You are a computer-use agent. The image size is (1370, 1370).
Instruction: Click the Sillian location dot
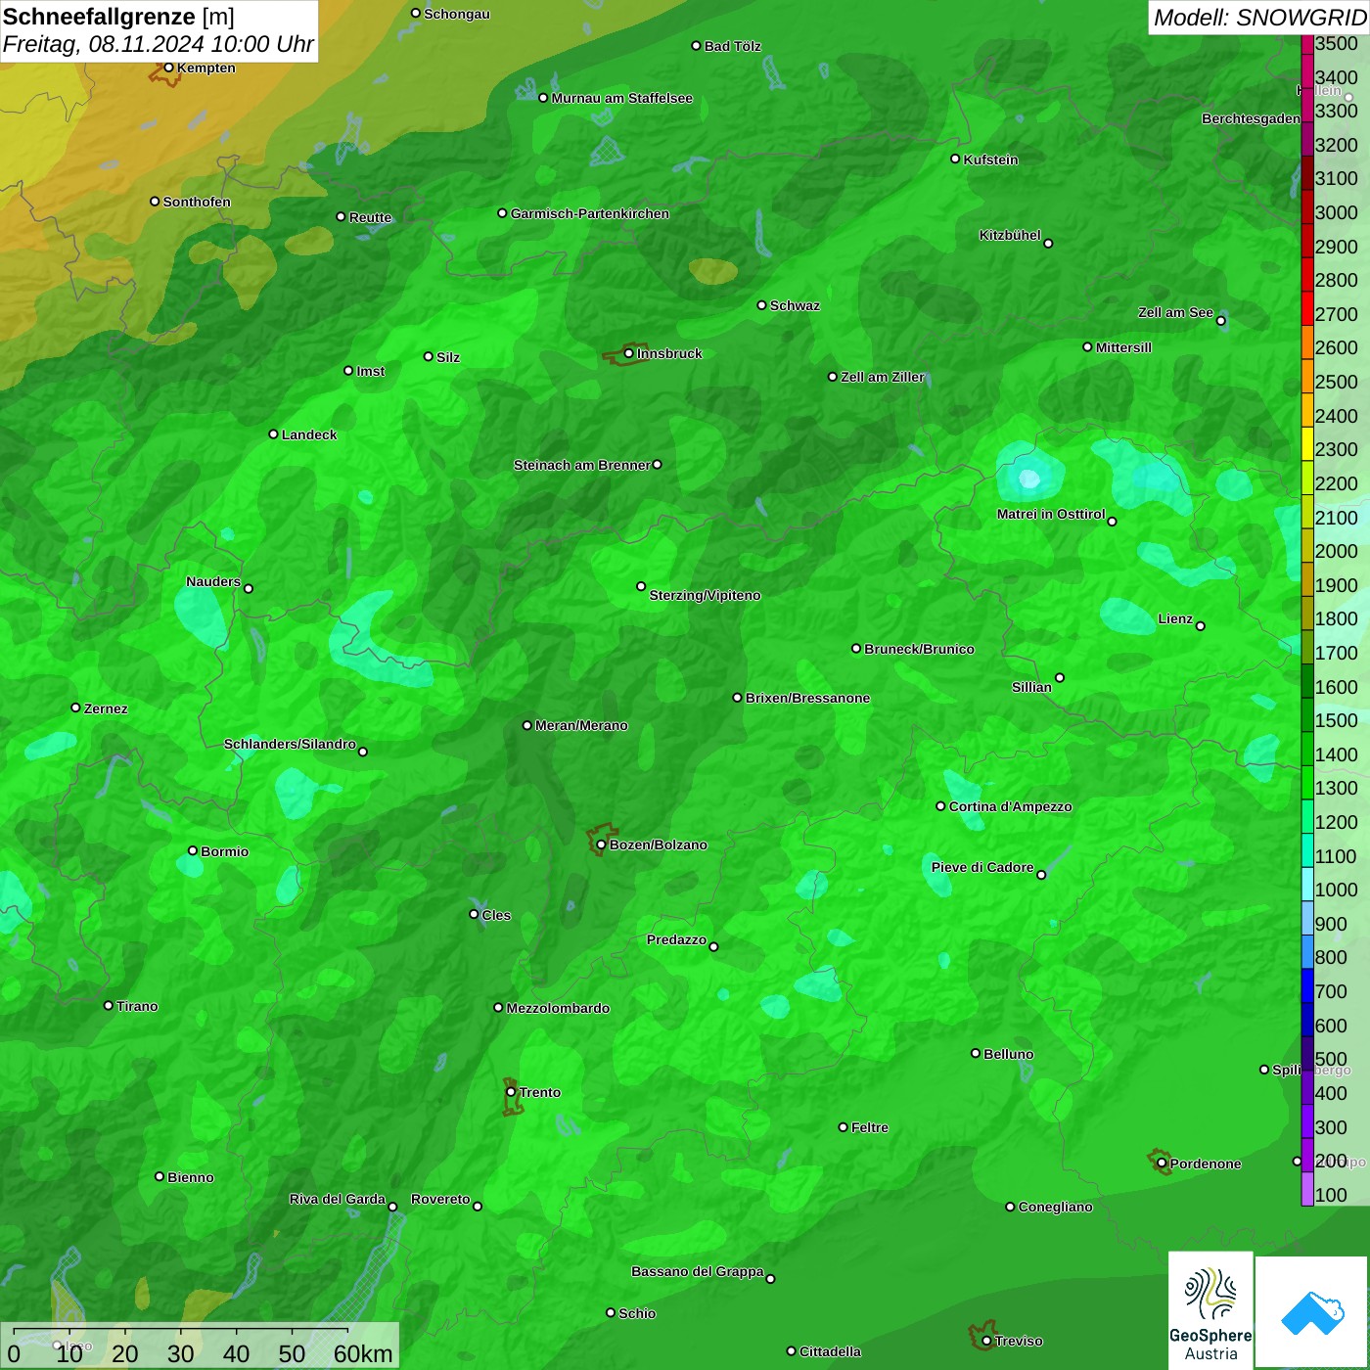click(1060, 677)
